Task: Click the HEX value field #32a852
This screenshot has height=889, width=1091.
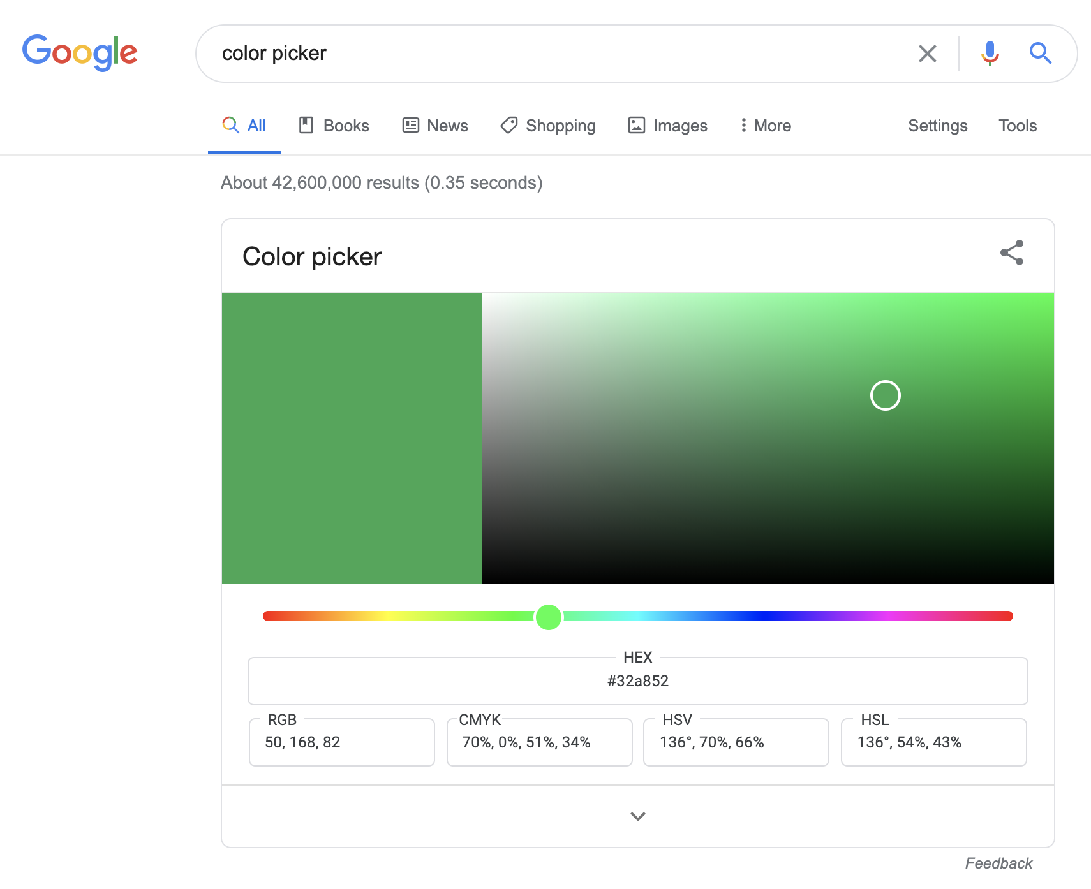Action: [x=637, y=681]
